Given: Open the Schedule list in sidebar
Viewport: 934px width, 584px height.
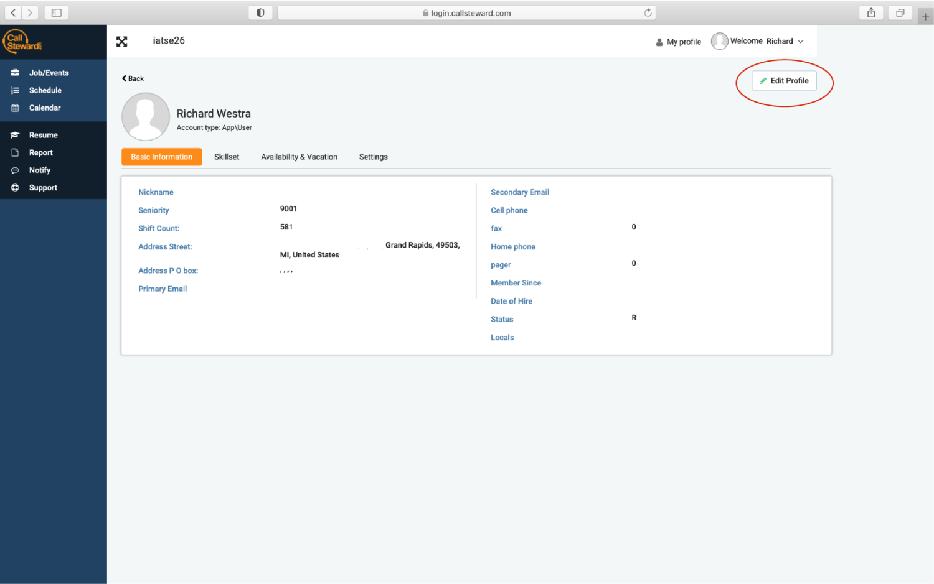Looking at the screenshot, I should tap(45, 90).
